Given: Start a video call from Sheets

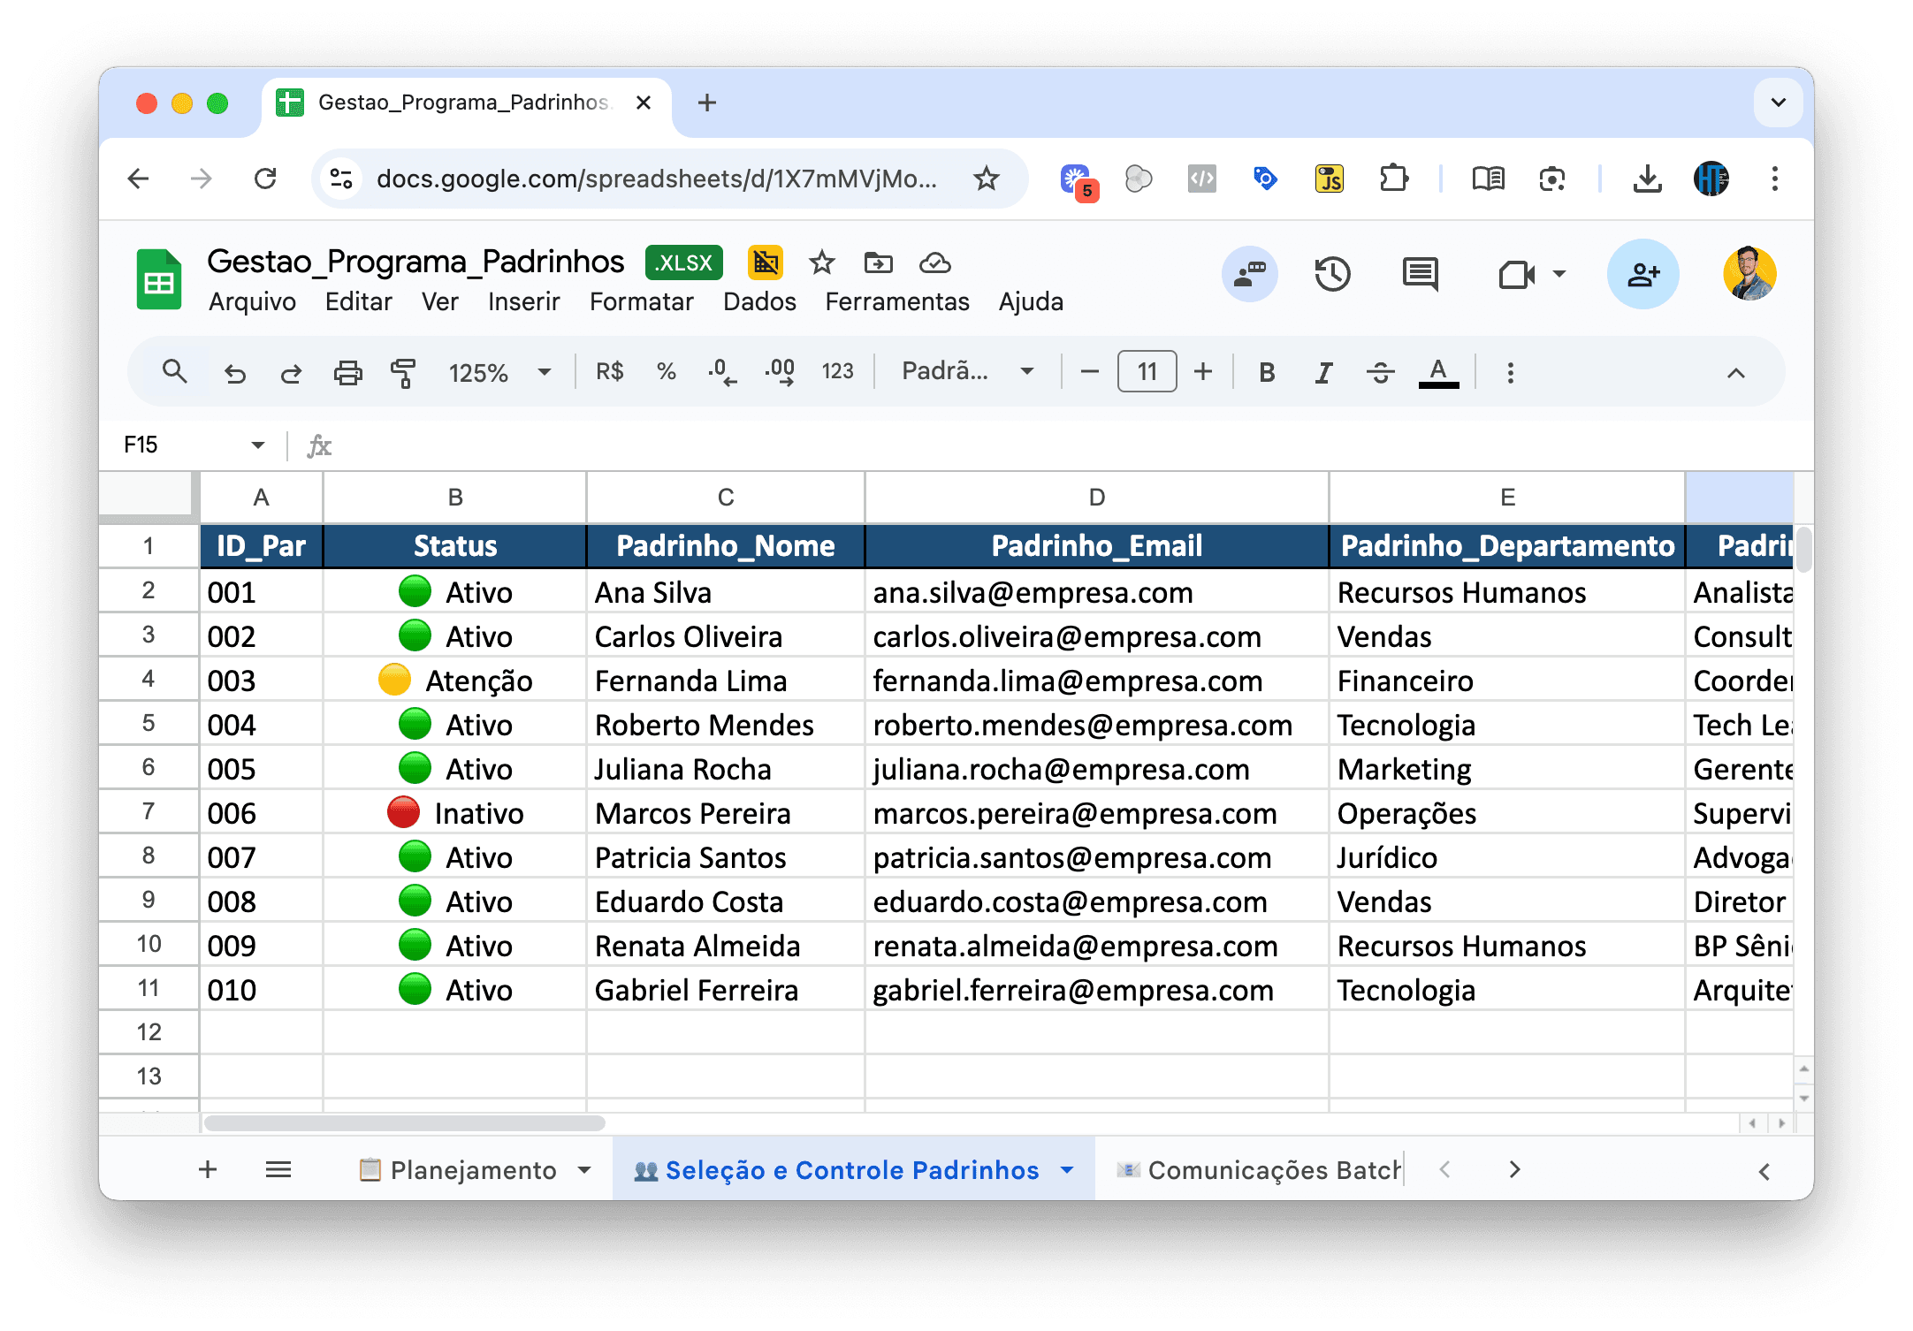Looking at the screenshot, I should tap(1517, 275).
